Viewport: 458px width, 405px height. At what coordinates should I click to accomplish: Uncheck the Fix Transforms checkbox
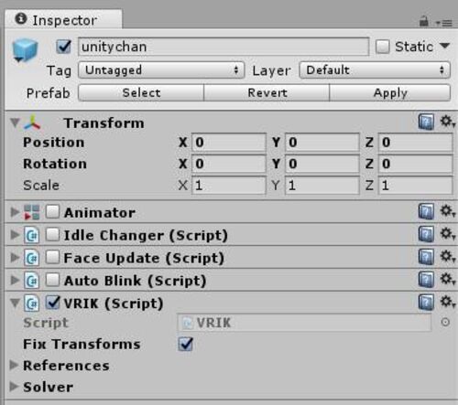coord(185,344)
